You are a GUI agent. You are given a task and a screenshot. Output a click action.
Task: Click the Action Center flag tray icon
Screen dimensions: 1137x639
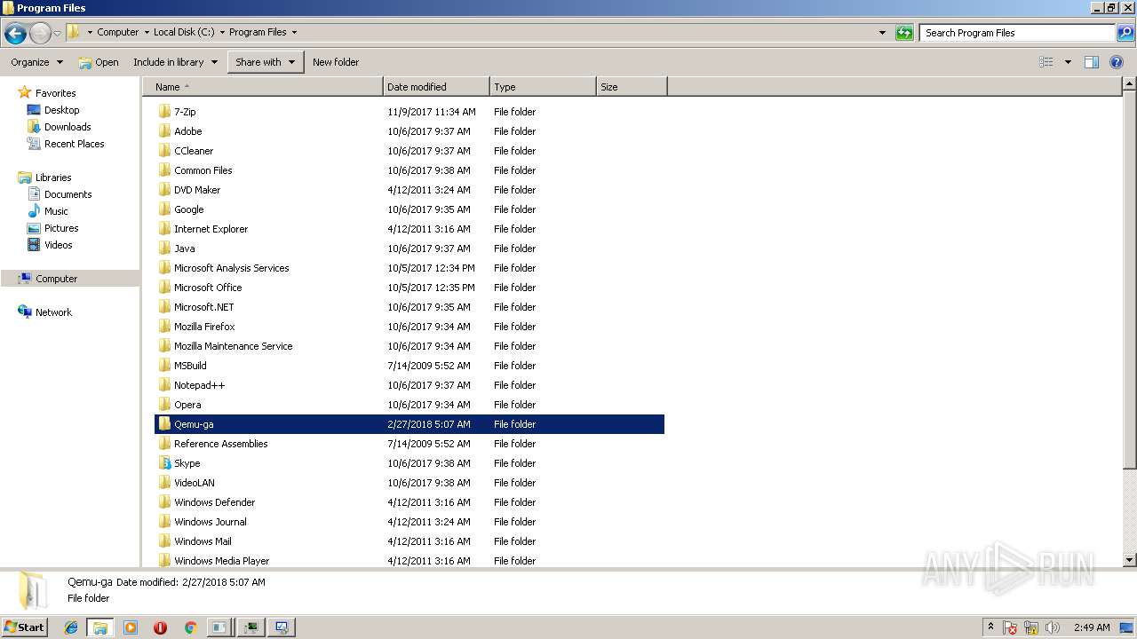1011,627
